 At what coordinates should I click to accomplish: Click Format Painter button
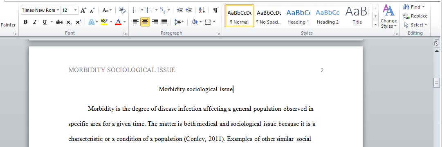(x=8, y=25)
